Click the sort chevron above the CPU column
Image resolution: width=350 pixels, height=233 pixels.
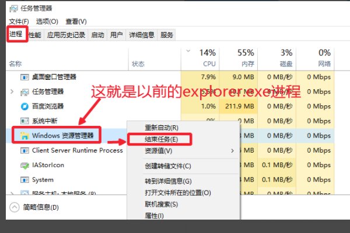[187, 51]
